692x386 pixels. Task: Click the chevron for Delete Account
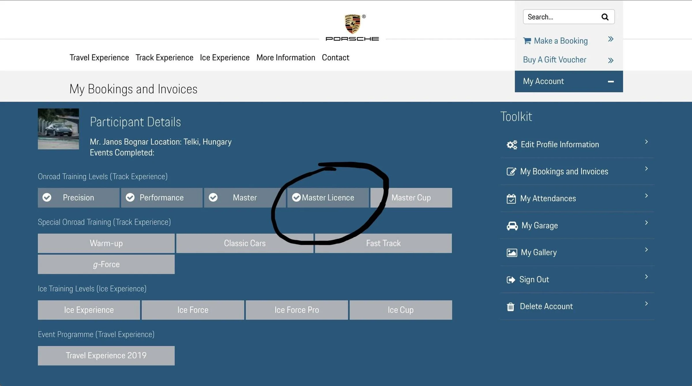click(646, 304)
